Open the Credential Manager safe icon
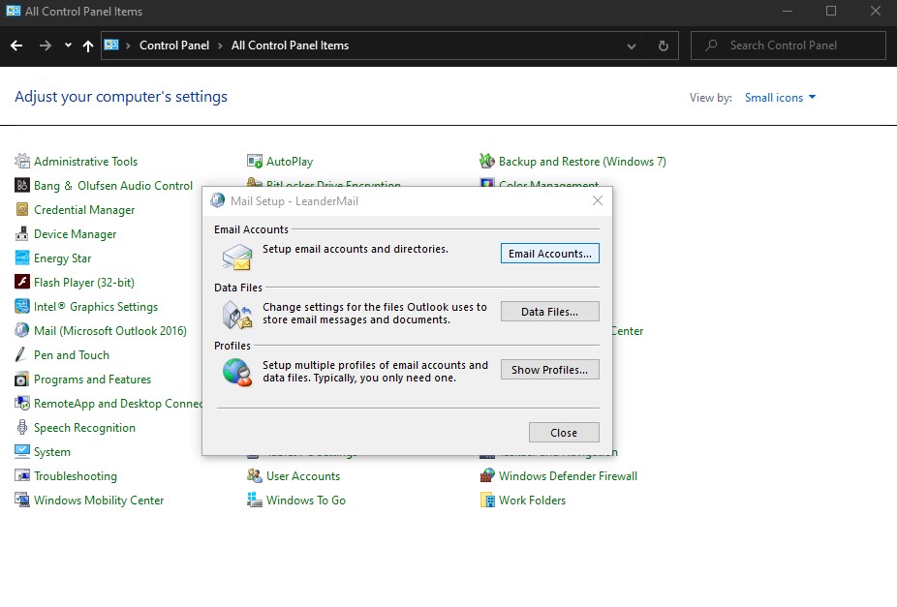Viewport: 897px width, 607px height. (x=21, y=210)
